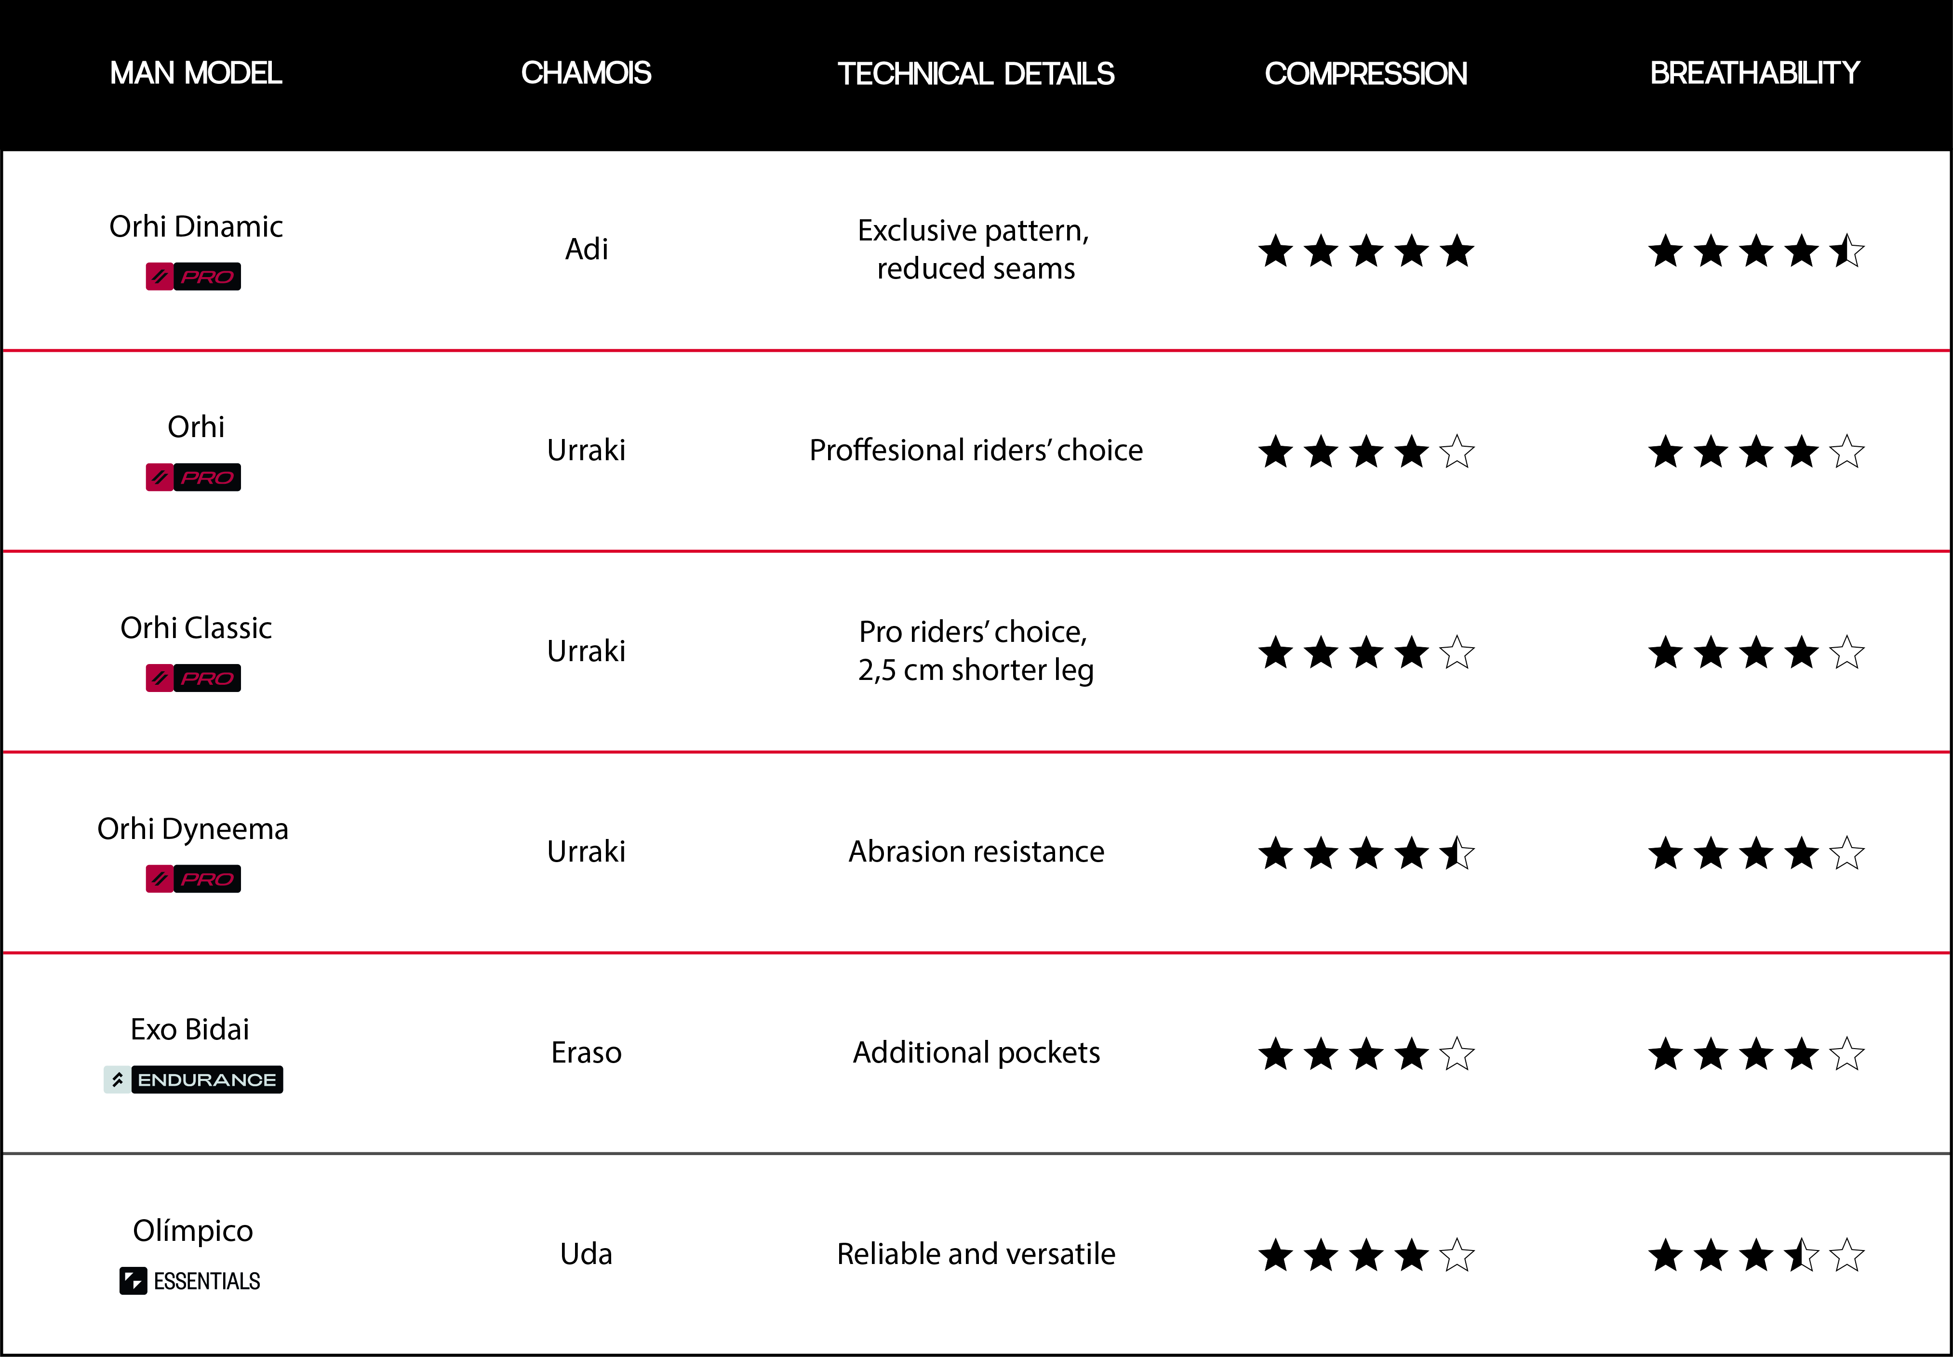Click the PRO badge under Orhi Dyneema

pos(193,879)
